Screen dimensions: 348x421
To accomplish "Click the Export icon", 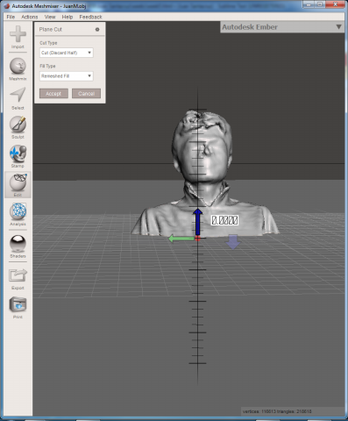I will point(18,275).
